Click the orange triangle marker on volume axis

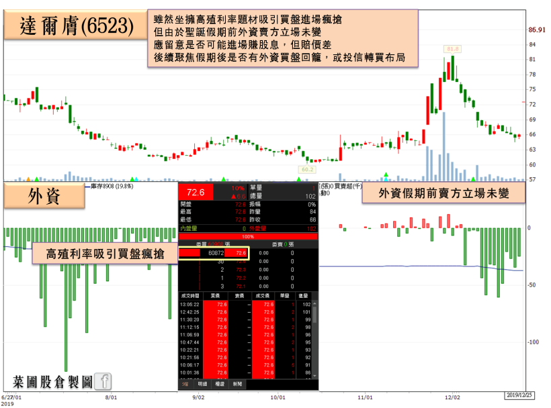[28, 179]
